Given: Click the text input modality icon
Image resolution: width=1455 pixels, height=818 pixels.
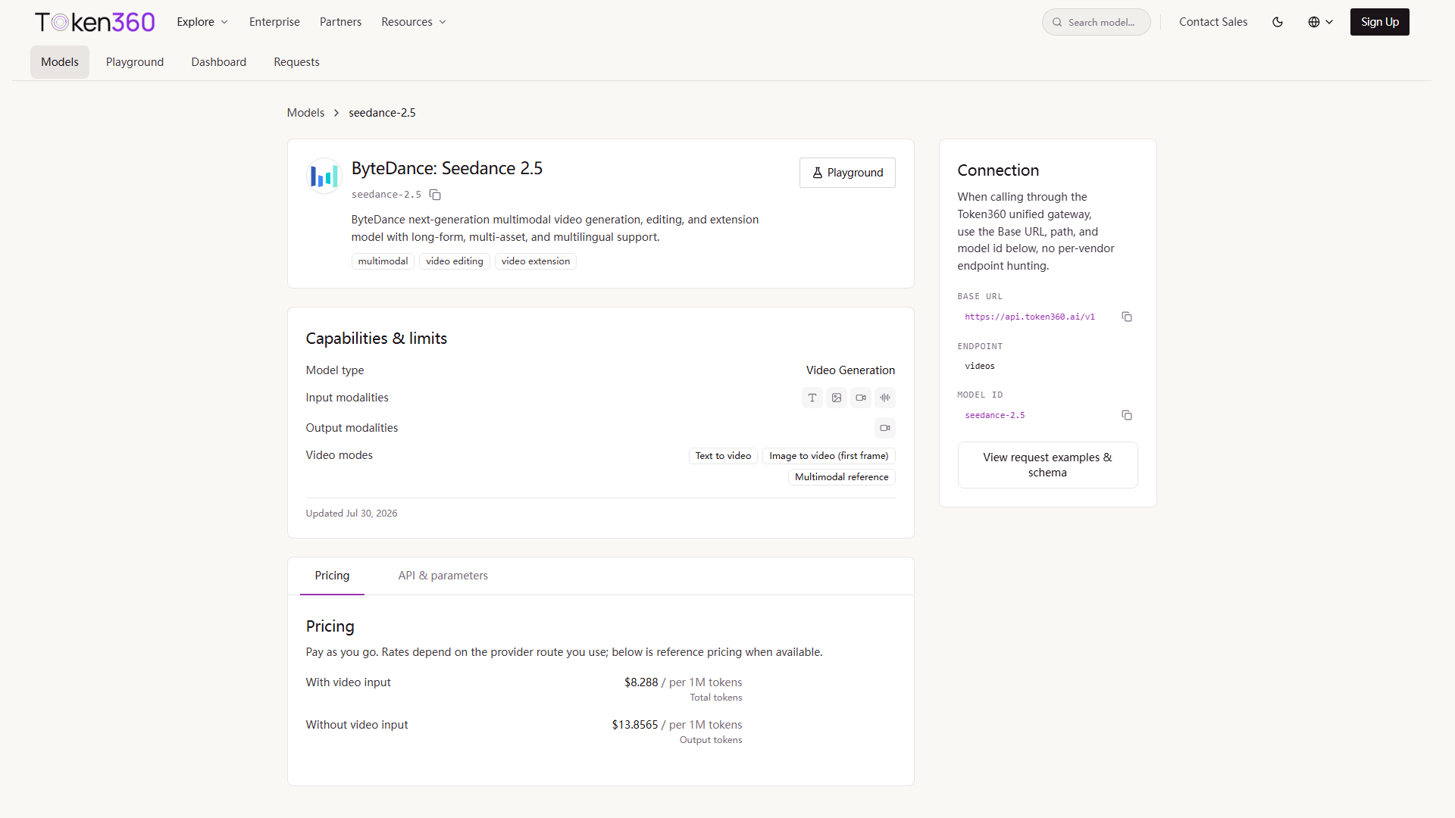Looking at the screenshot, I should point(812,398).
